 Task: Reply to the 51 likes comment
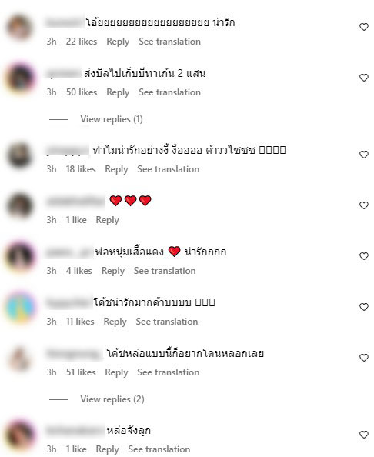[116, 372]
